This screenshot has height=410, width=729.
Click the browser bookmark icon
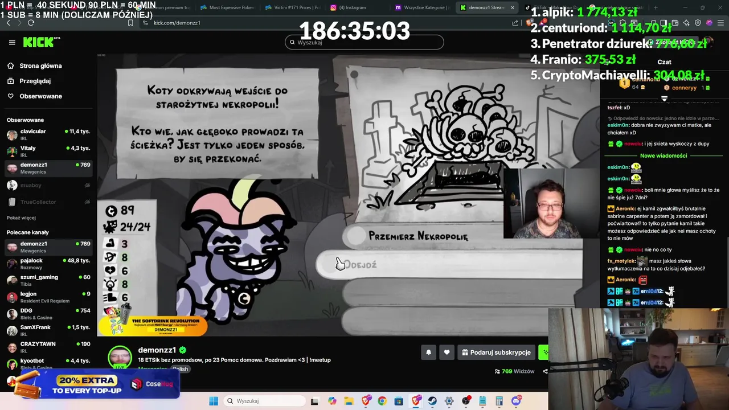(x=130, y=23)
